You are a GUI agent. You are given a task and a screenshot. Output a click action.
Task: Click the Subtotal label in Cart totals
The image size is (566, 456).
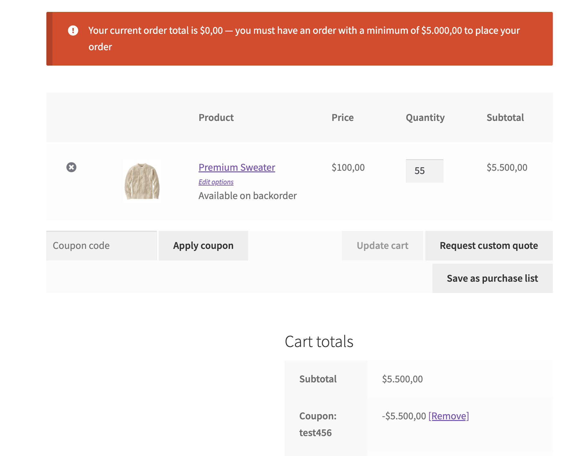[318, 379]
